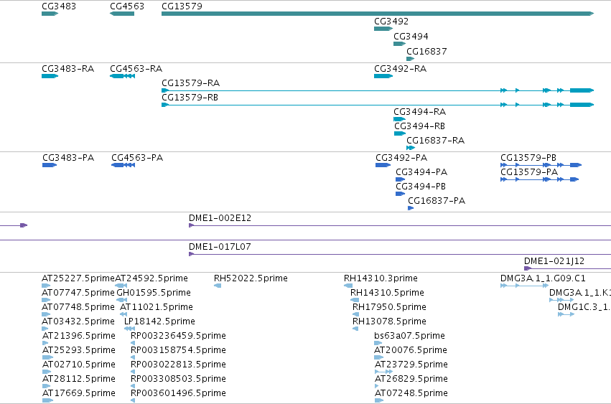The image size is (611, 404).
Task: Click the RP003236459.5prime EST label
Action: pos(179,335)
